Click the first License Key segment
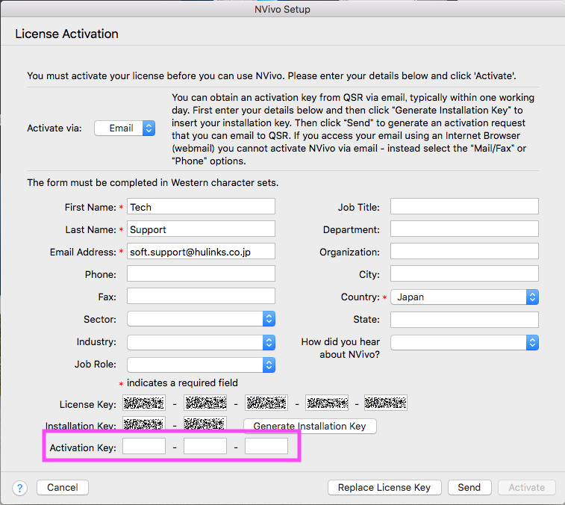Image resolution: width=565 pixels, height=505 pixels. point(144,403)
